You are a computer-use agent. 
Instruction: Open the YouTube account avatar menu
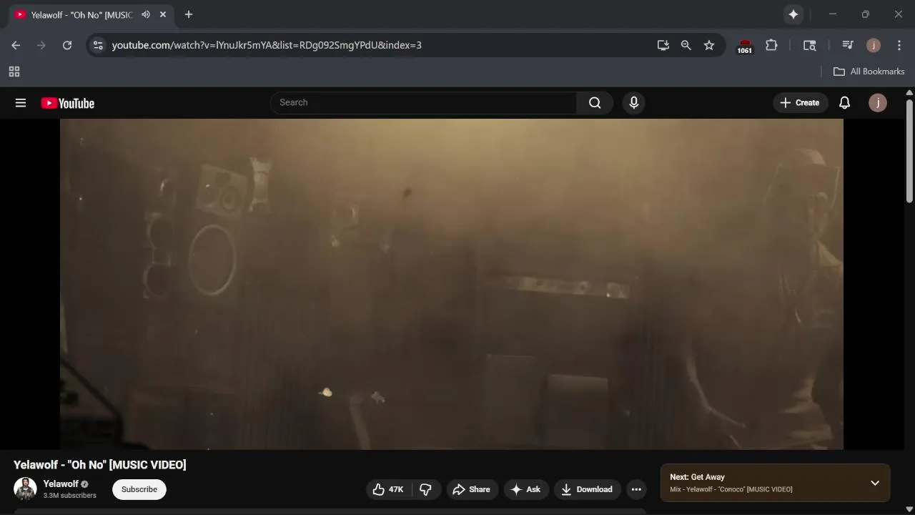tap(877, 103)
